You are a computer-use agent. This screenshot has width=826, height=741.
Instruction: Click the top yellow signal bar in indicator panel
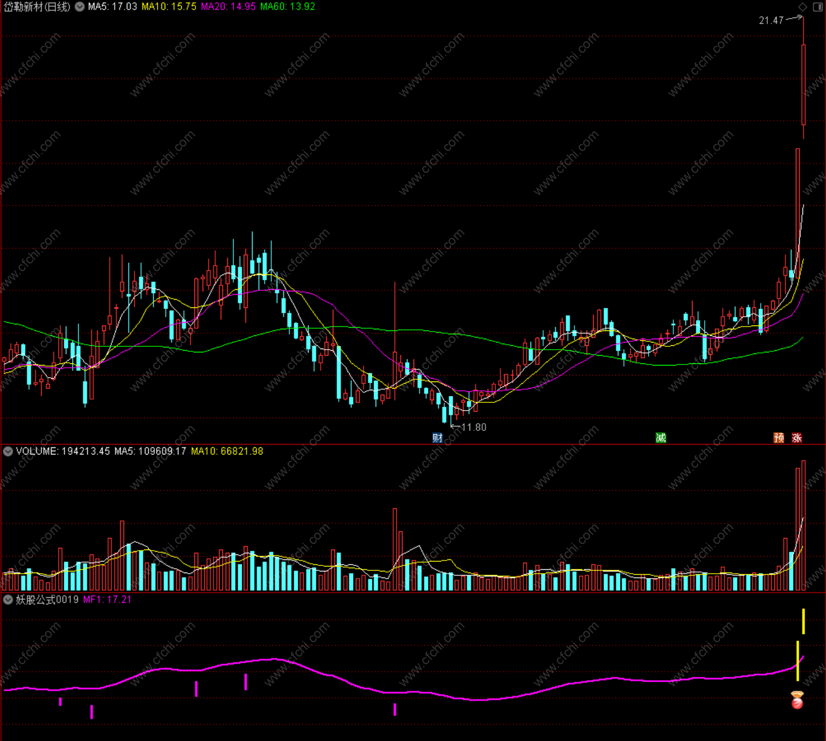(x=803, y=621)
